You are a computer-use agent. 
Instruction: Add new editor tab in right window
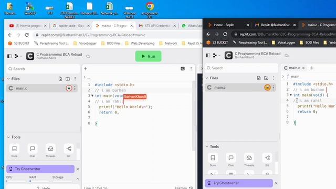tap(312, 68)
